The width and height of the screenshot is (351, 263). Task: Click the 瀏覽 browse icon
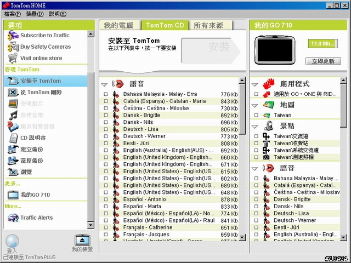pos(13,172)
